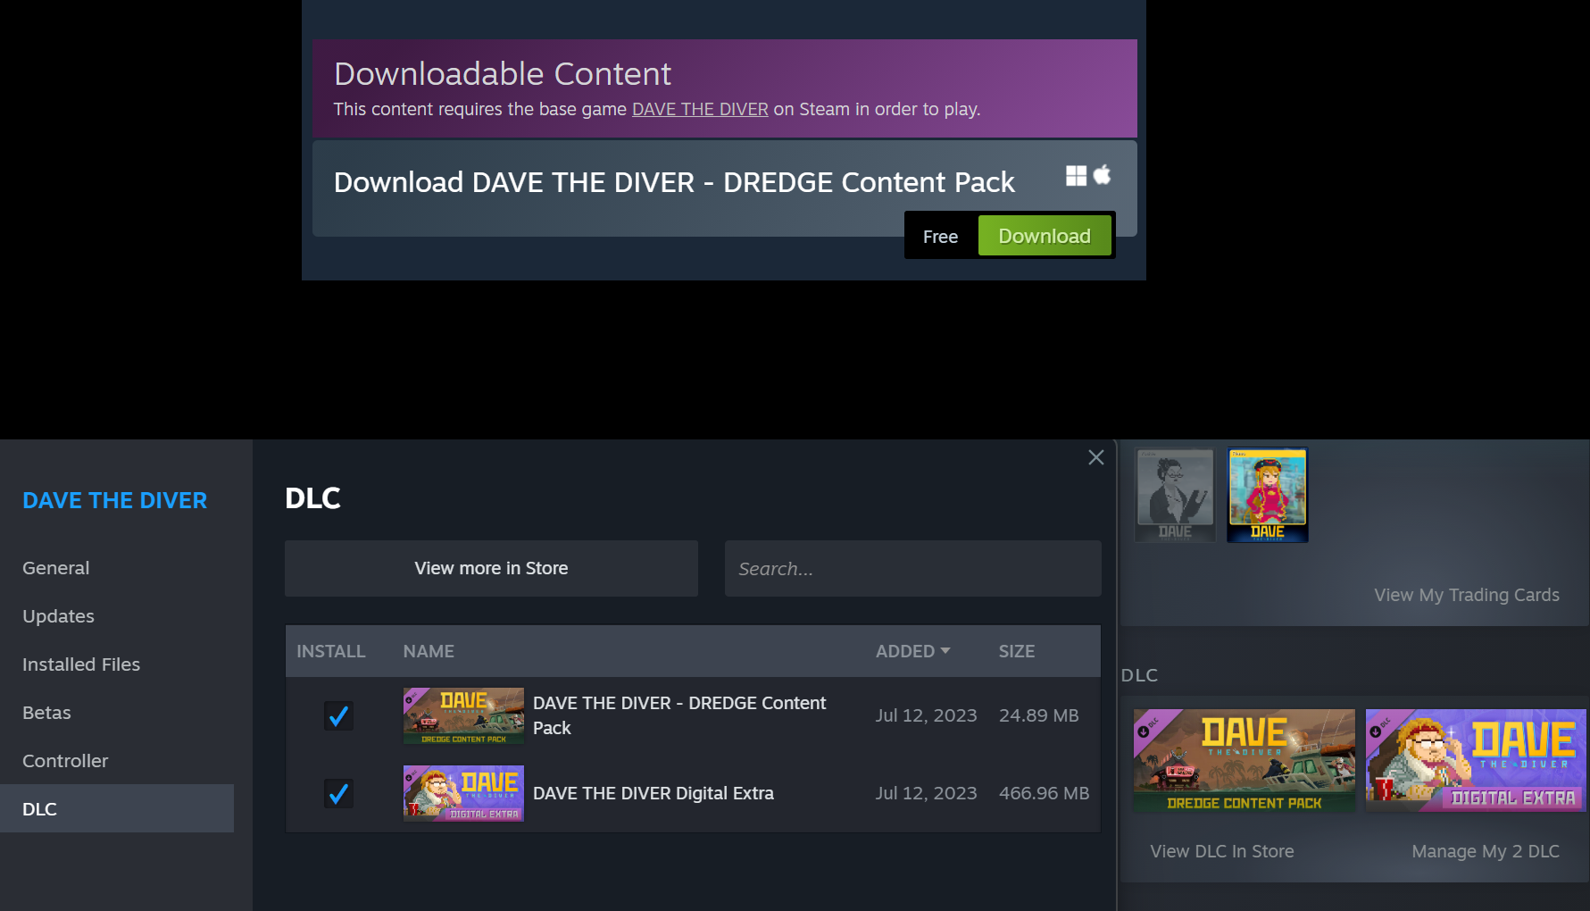The height and width of the screenshot is (911, 1590).
Task: Sort DLC table by Size column
Action: coord(1017,651)
